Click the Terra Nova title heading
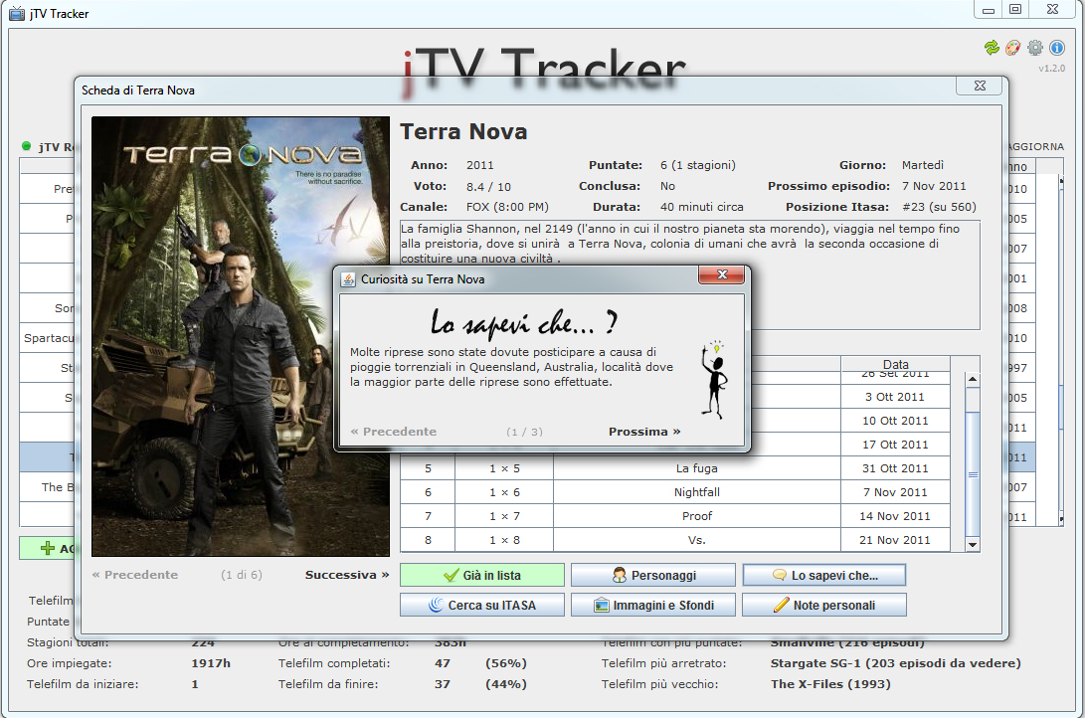Image resolution: width=1085 pixels, height=718 pixels. click(x=463, y=131)
